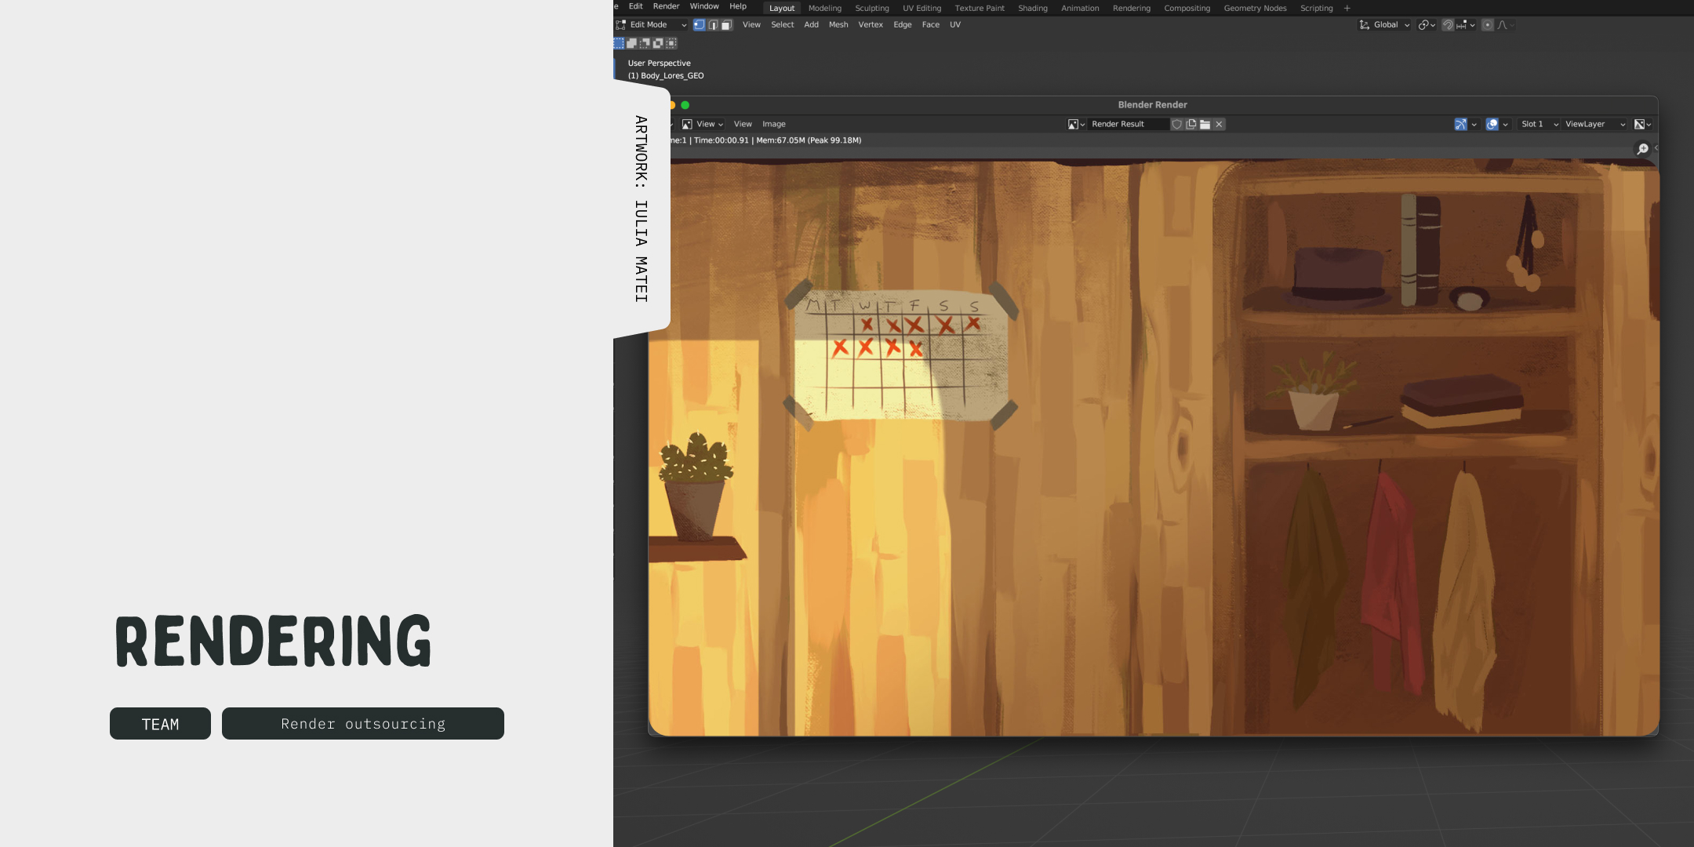Open the gizmo options dropdown arrow

point(1474,125)
